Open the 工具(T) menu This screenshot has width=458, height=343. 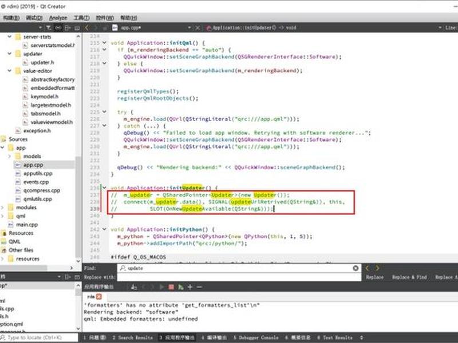[x=81, y=18]
